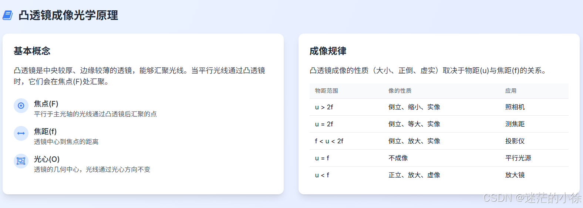
Task: Click the table cell u = f
Action: (x=322, y=158)
